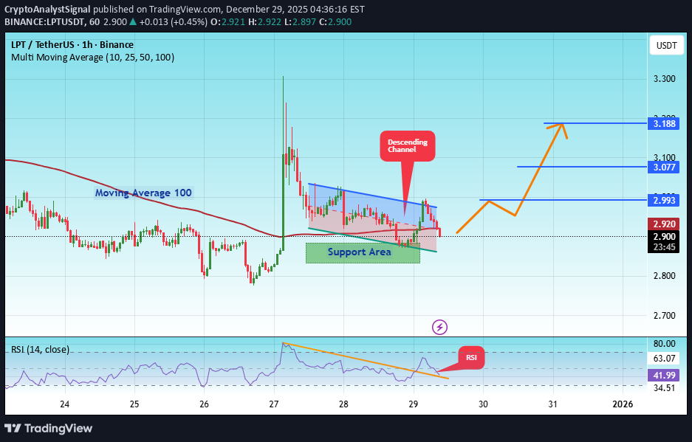692x442 pixels.
Task: Select the 2026 label on the time axis
Action: click(x=623, y=404)
